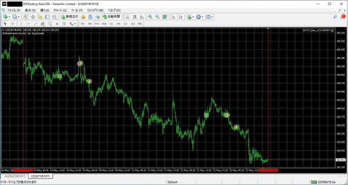The width and height of the screenshot is (348, 185).
Task: Select the trendline drawing tool
Action: (x=36, y=24)
